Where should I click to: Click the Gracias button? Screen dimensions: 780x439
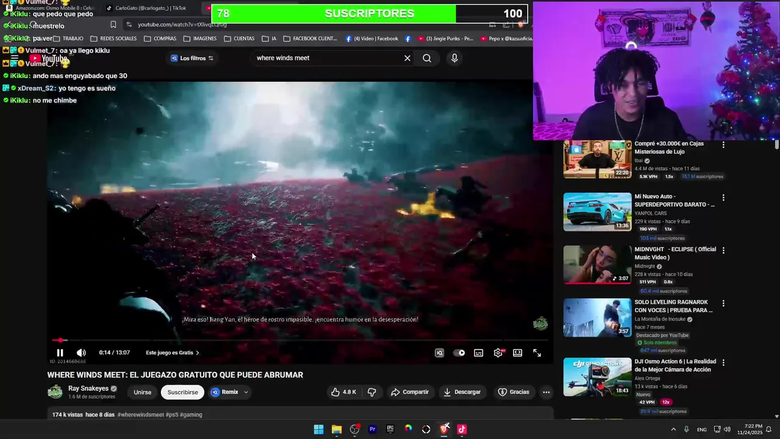[514, 392]
